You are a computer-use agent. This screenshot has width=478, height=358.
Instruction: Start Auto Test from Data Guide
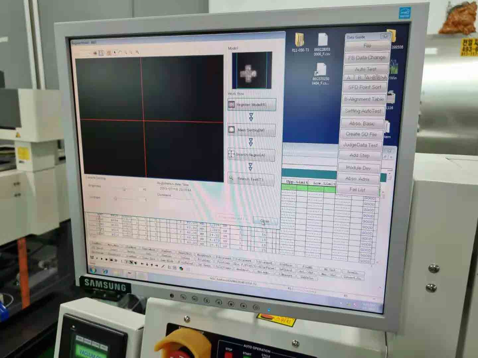point(365,69)
